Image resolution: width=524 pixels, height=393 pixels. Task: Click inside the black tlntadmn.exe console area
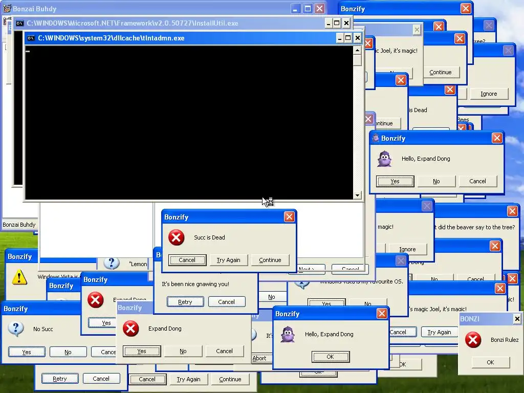click(189, 123)
